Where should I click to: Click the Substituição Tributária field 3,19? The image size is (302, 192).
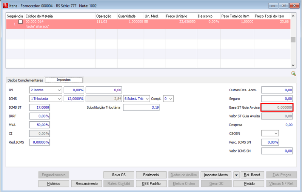(141, 107)
